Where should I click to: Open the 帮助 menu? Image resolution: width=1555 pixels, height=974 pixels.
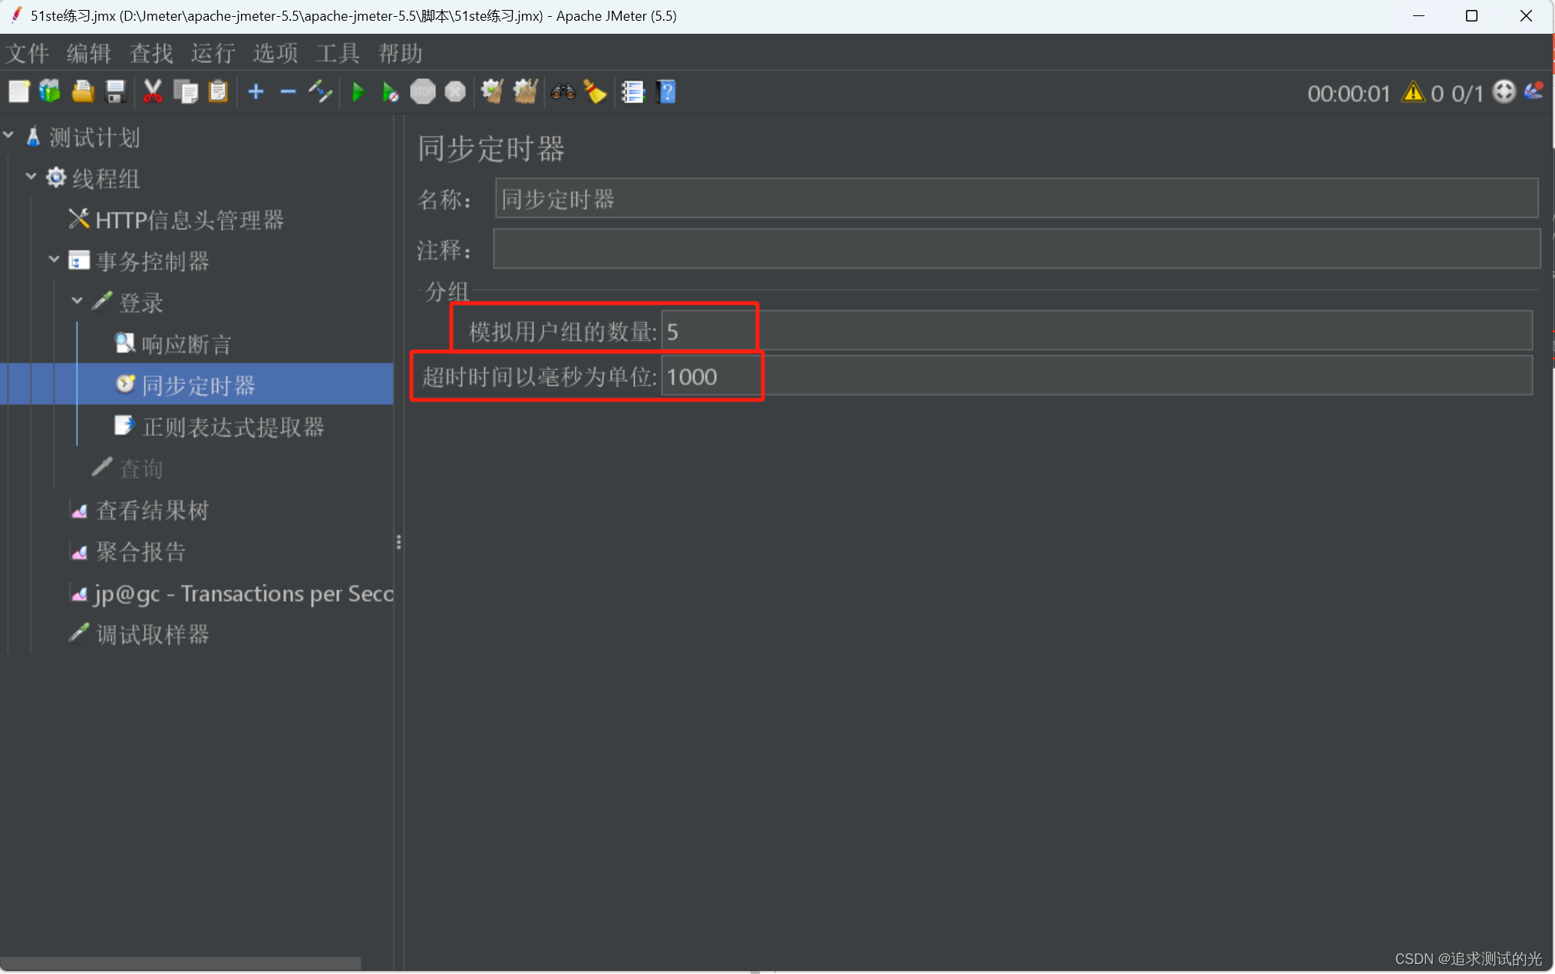coord(401,53)
